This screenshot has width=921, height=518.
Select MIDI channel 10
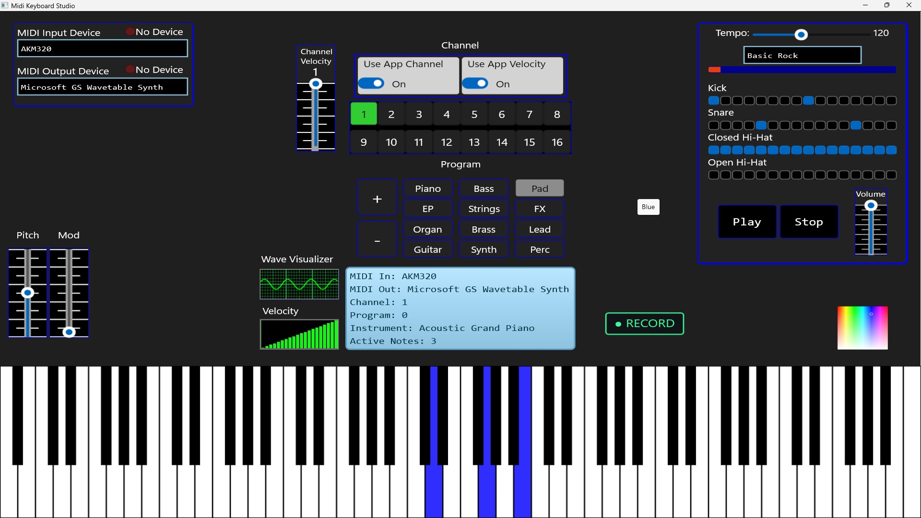[391, 142]
